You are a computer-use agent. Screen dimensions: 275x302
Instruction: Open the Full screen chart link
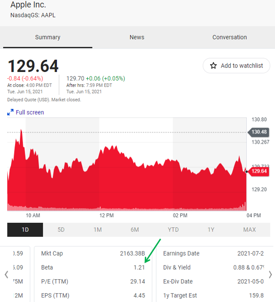[30, 113]
